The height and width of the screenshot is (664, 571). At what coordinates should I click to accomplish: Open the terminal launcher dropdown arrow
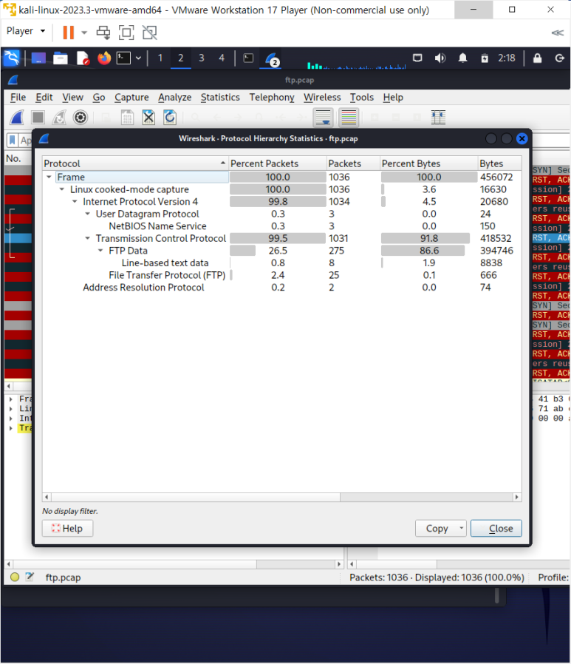click(x=138, y=58)
